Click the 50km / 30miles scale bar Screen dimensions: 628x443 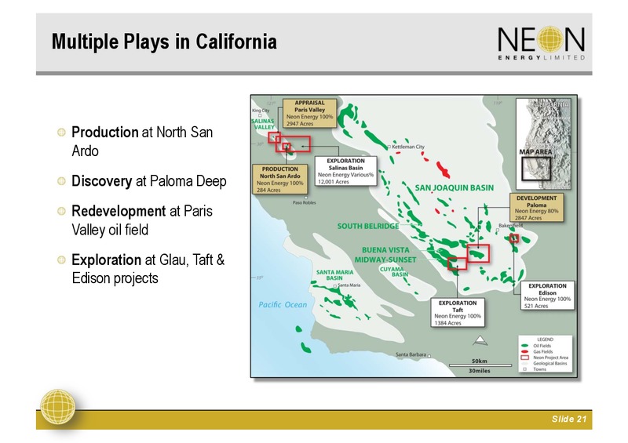(x=480, y=365)
